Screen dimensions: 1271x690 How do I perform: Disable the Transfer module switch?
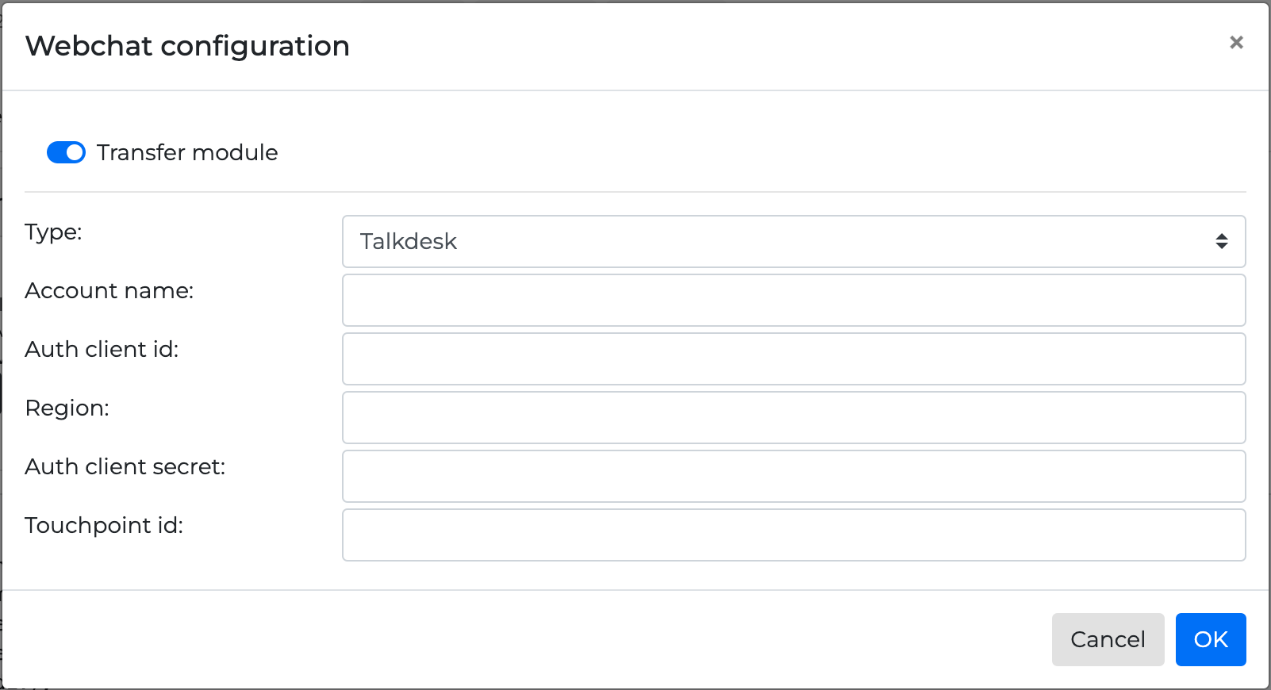tap(67, 152)
